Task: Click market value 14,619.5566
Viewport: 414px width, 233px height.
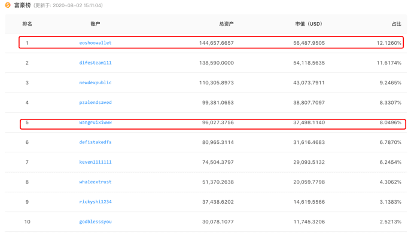Action: tap(309, 202)
